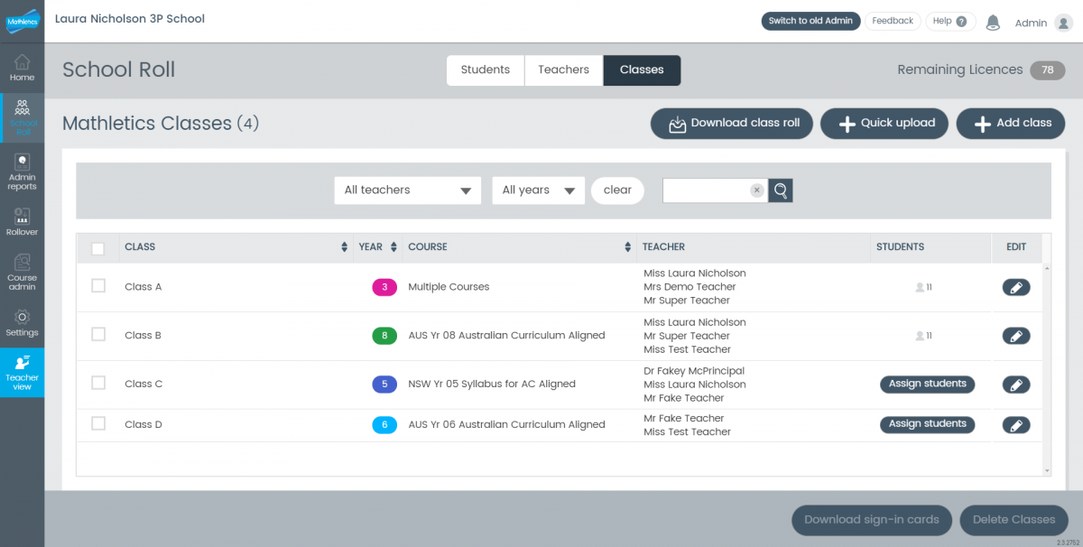Tick the checkbox for Class D

98,424
